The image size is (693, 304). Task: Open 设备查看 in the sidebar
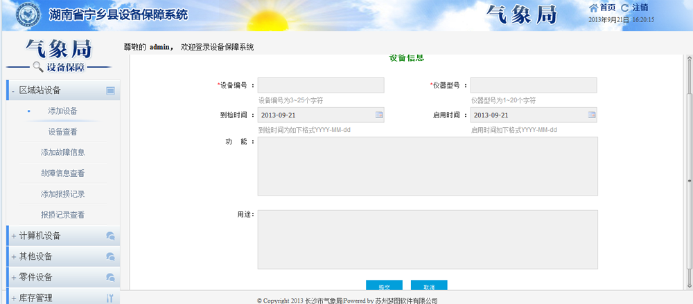[62, 131]
